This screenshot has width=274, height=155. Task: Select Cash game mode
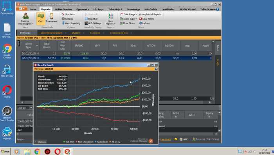point(41,18)
